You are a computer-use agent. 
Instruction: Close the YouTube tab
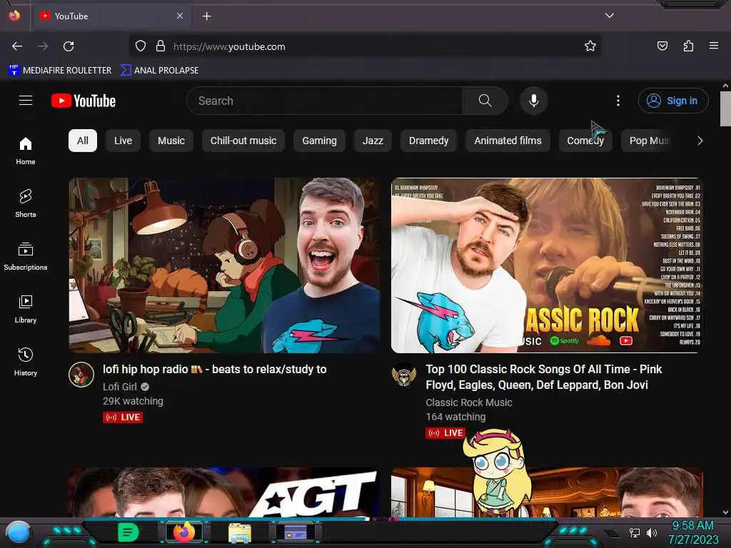pyautogui.click(x=180, y=16)
